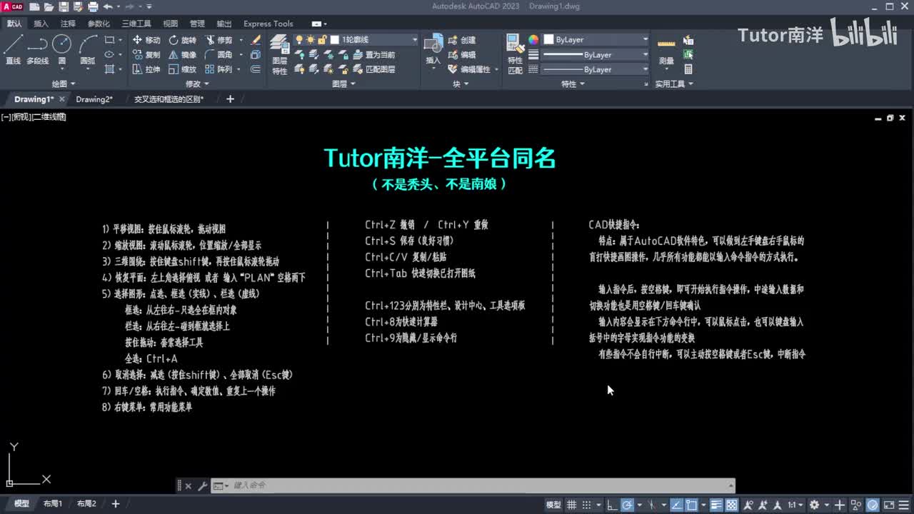Viewport: 914px width, 514px height.
Task: Click the Fillet (圆角) tool
Action: [219, 55]
